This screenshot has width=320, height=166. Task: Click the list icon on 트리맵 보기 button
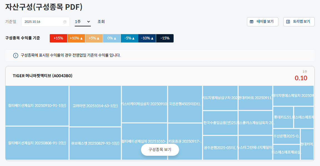(288, 22)
